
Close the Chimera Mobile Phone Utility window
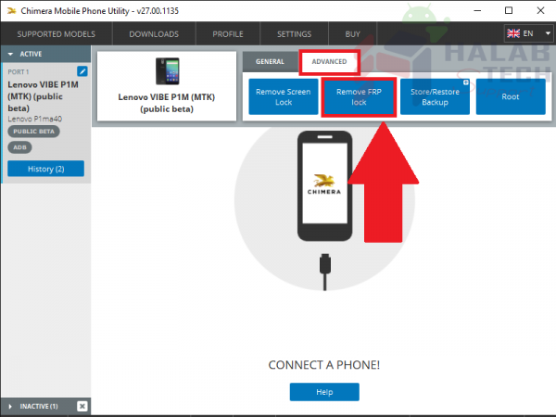click(x=540, y=10)
